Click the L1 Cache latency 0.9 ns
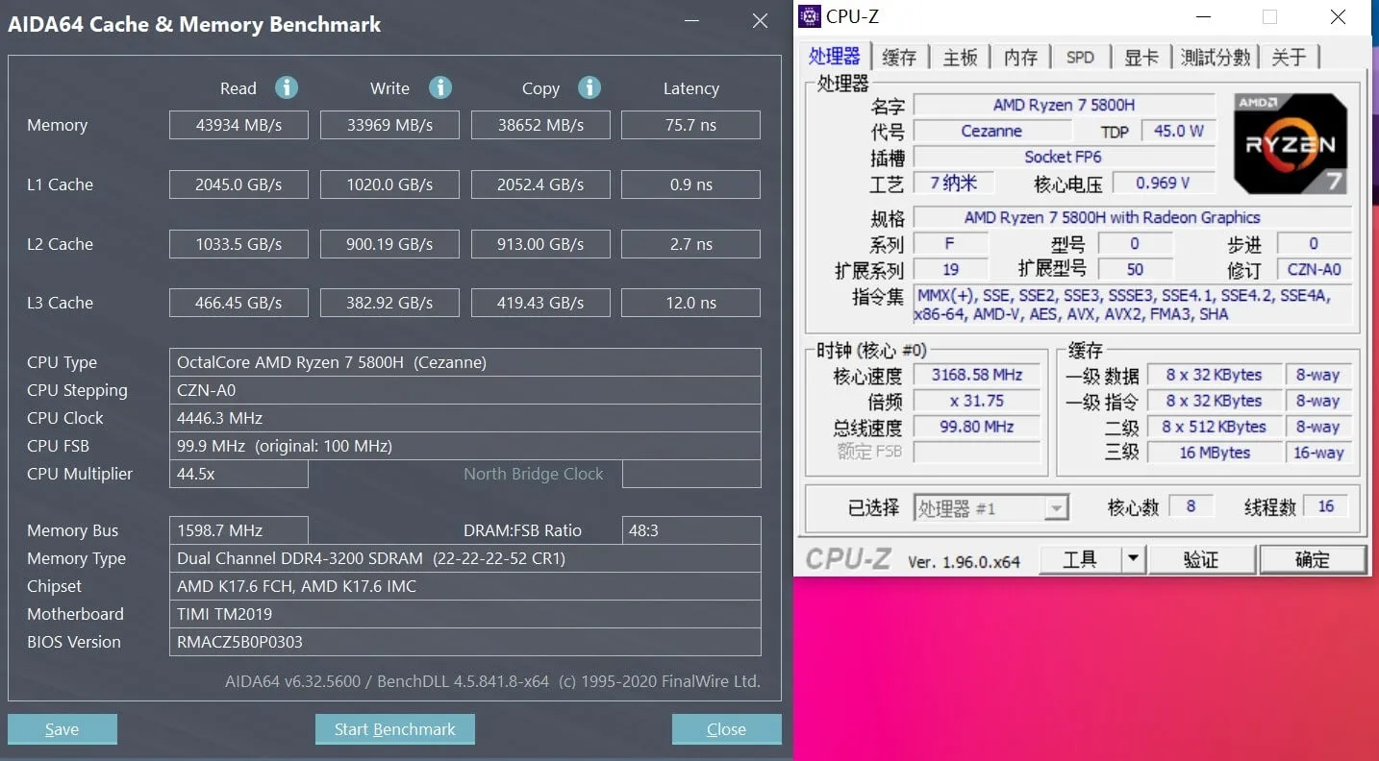 tap(691, 184)
